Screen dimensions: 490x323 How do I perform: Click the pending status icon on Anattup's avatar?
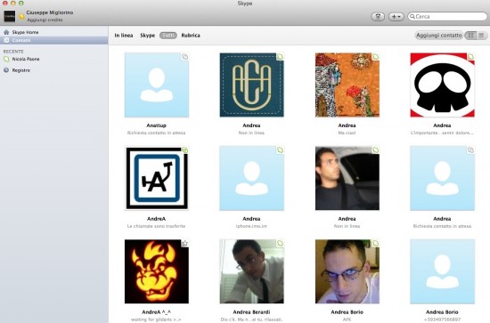coord(185,56)
